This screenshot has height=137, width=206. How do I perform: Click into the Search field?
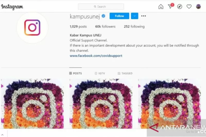(x=101, y=7)
